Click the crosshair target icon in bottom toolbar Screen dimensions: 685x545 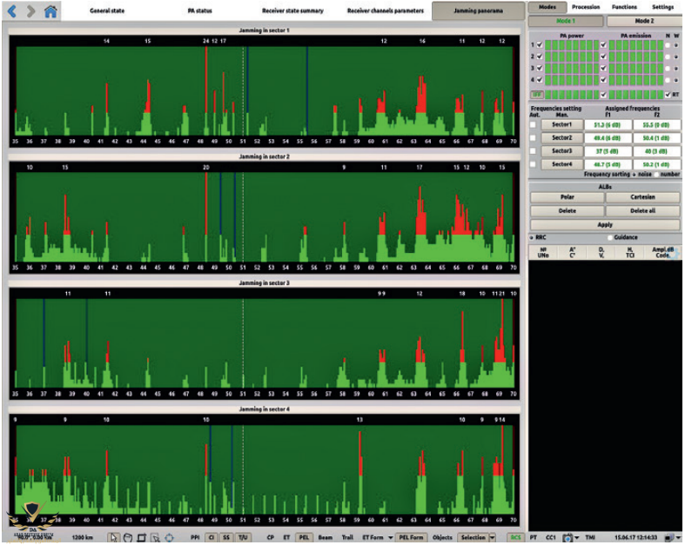click(x=169, y=537)
